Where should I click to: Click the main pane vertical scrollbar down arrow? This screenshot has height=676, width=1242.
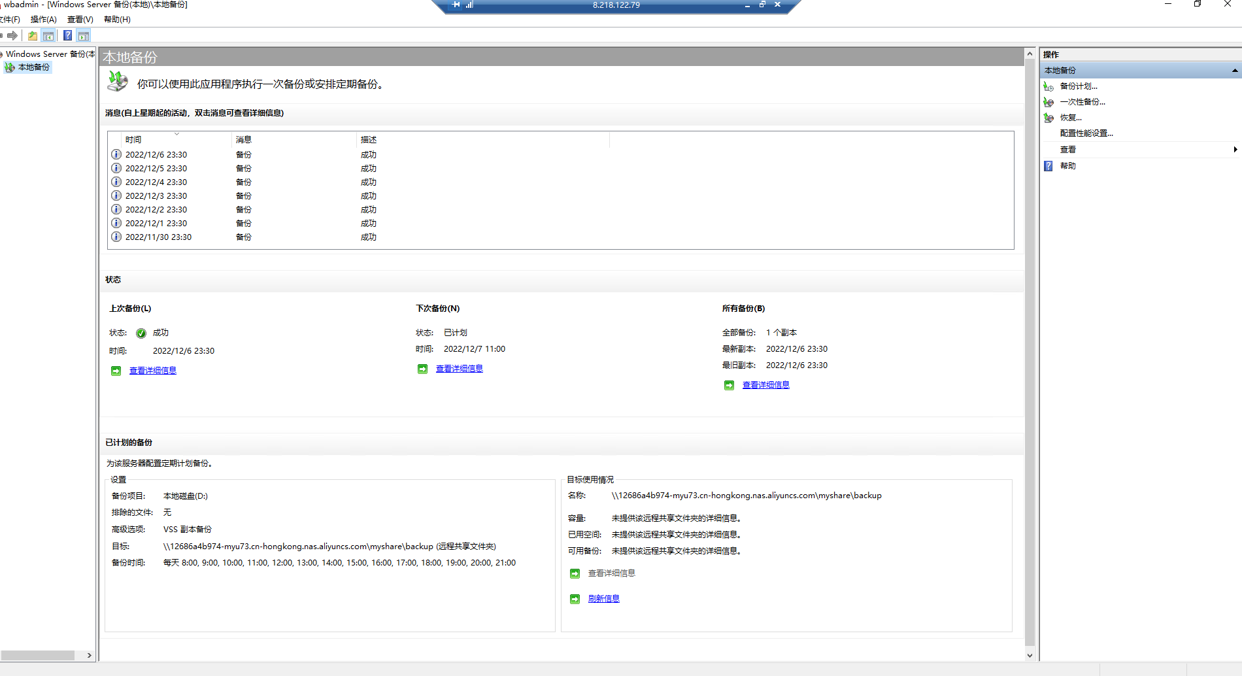(x=1030, y=656)
